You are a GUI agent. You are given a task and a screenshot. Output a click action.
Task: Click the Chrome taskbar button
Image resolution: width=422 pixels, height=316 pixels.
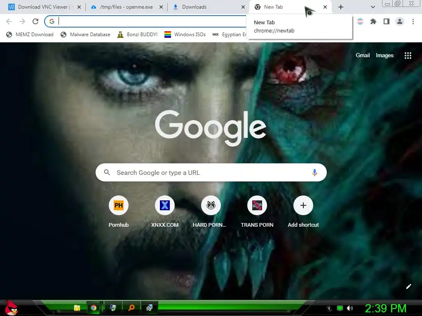[x=94, y=308]
